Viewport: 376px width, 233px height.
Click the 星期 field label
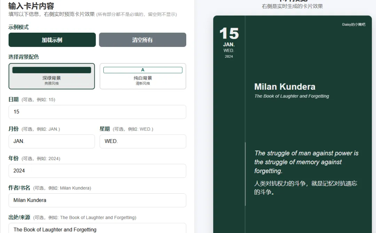[104, 129]
